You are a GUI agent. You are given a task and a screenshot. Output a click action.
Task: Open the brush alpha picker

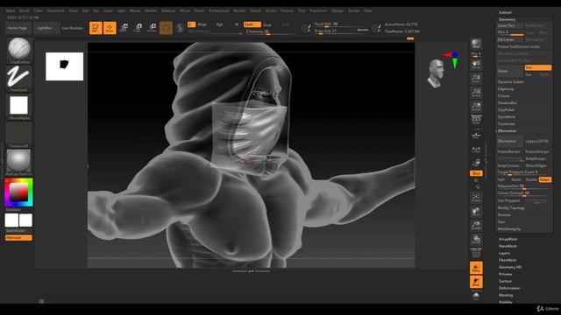pyautogui.click(x=19, y=107)
